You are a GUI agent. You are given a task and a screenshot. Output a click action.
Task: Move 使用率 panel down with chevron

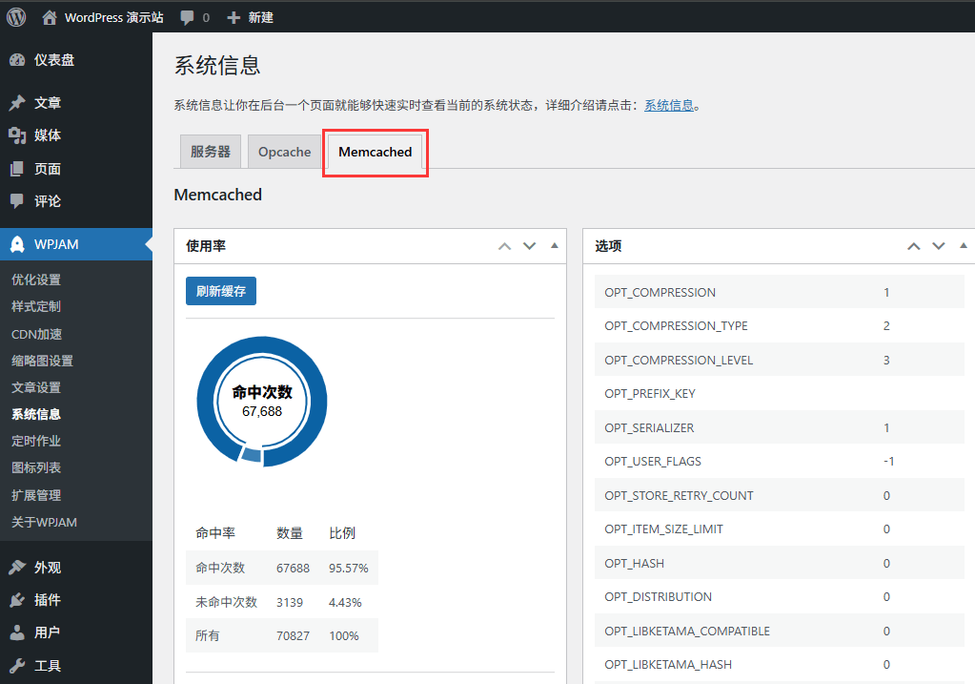[x=530, y=246]
